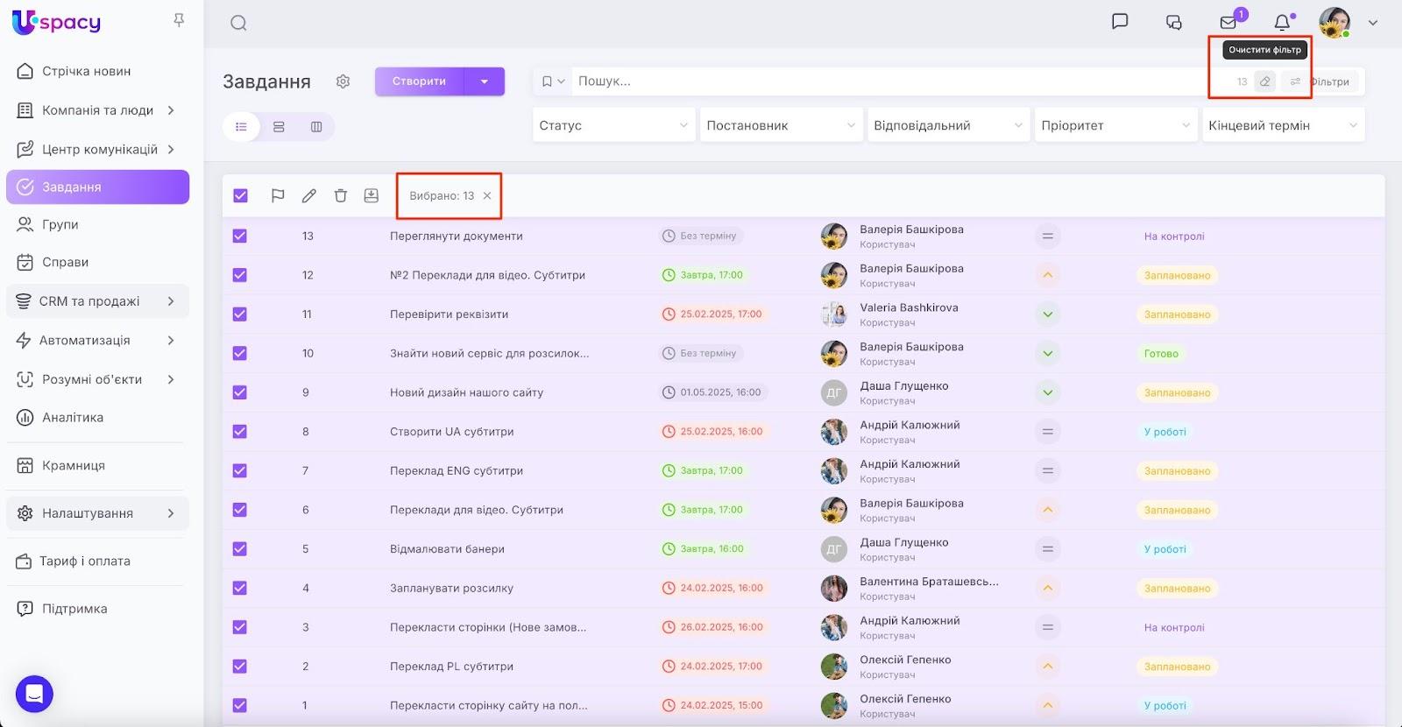Deselect checkbox for task 7 Переклад ENG субтитри

tap(240, 471)
